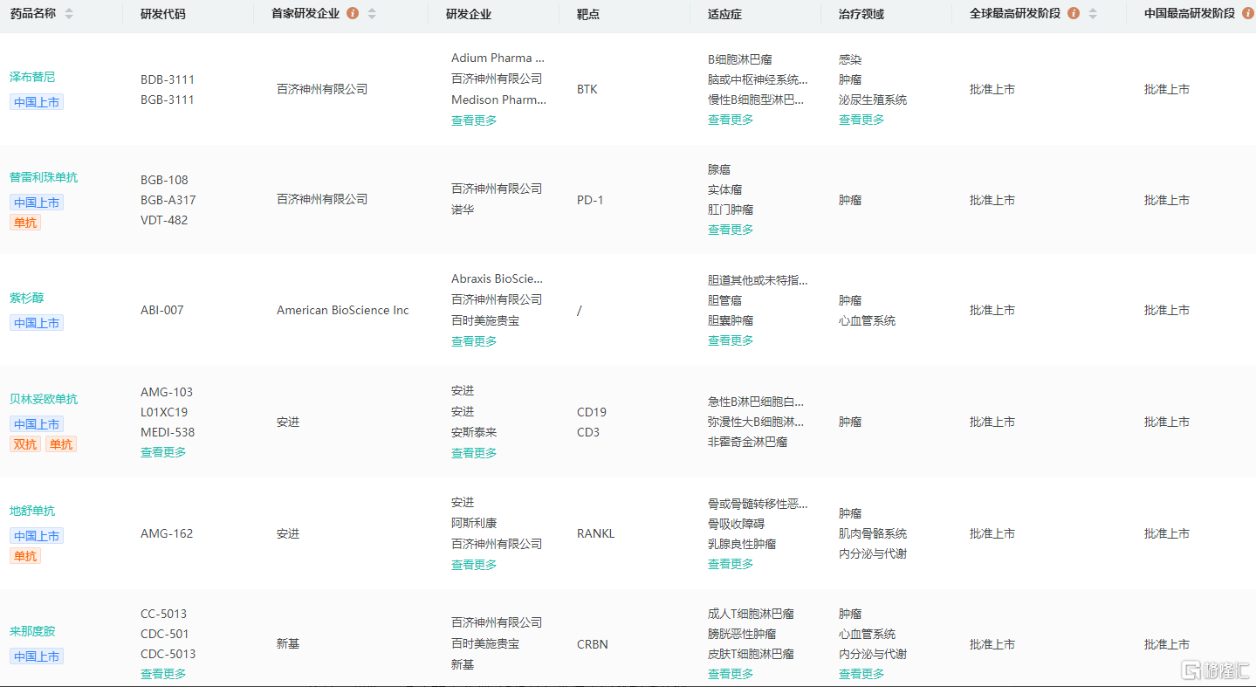Screen dimensions: 1256x687
Task: Click 诺华 developer entry
Action: (x=463, y=210)
